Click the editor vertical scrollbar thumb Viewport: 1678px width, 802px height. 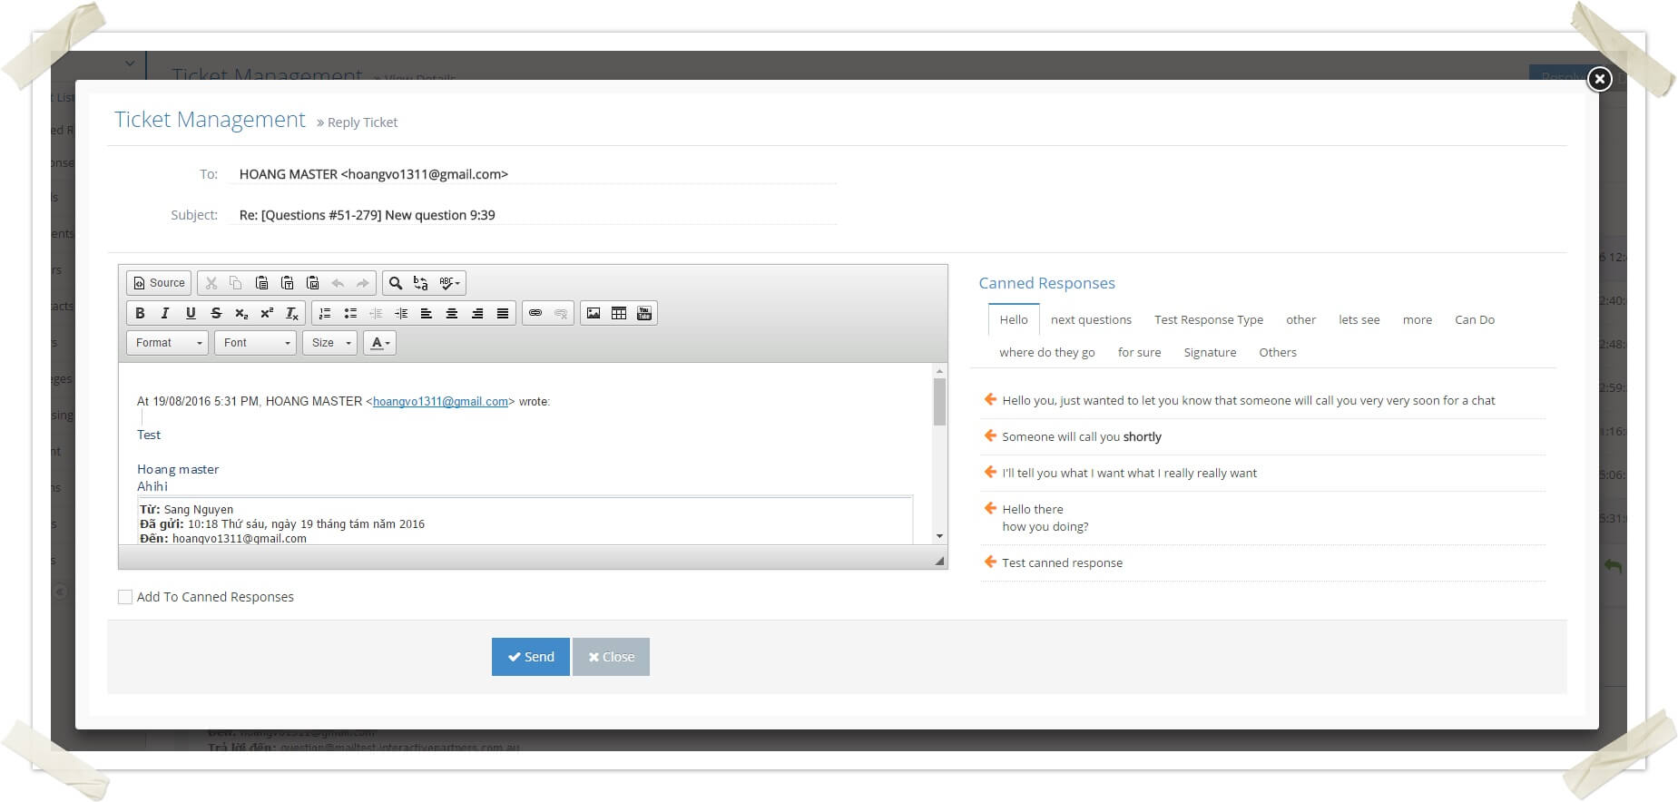(x=939, y=402)
